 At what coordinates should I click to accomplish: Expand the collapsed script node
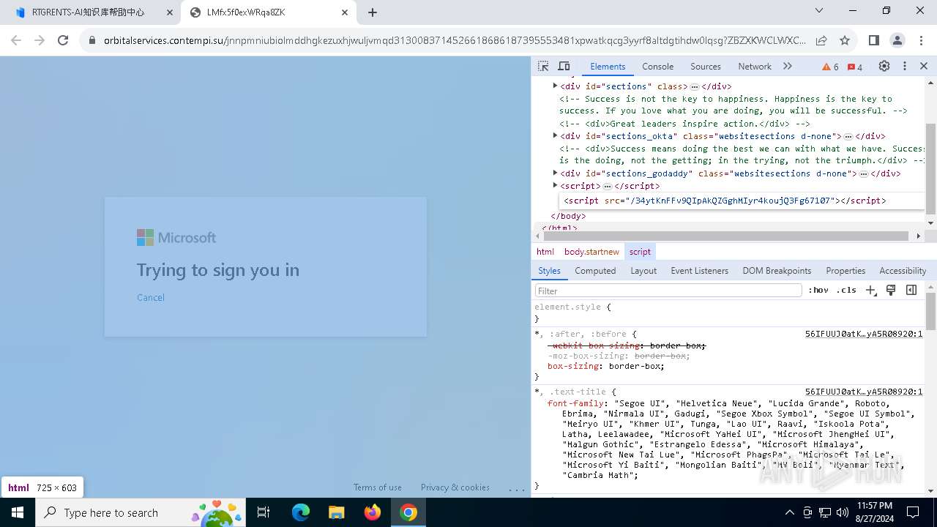coord(555,185)
